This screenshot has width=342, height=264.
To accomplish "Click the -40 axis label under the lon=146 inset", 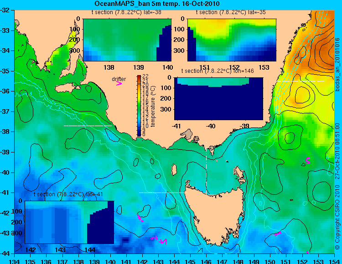I will click(x=211, y=126).
